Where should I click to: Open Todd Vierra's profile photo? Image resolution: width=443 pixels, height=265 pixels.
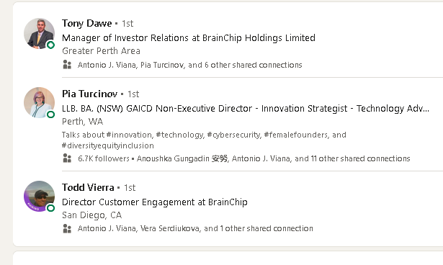pos(40,197)
